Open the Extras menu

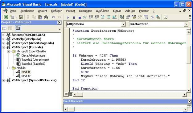pos(117,11)
